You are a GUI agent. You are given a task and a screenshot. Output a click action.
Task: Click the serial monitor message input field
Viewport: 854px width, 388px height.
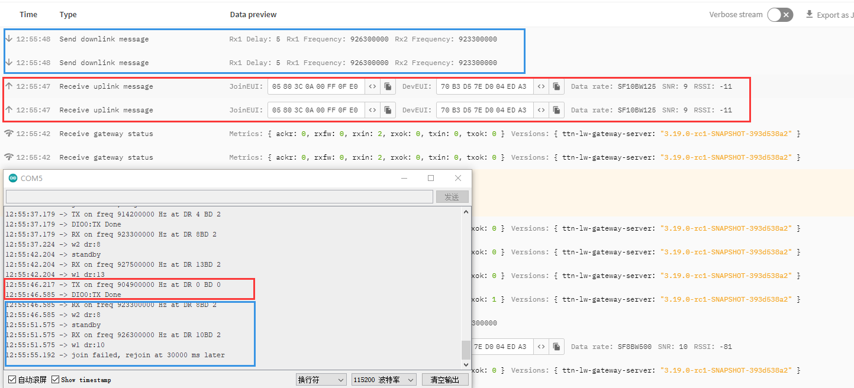point(219,196)
